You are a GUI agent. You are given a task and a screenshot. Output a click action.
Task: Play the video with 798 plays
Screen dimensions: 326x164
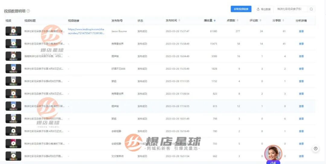(x=13, y=118)
